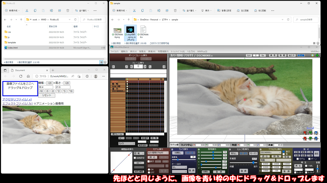Open the DSCN0068.x accessory dropdown
Image resolution: width=327 pixels, height=183 pixels.
tap(270, 152)
